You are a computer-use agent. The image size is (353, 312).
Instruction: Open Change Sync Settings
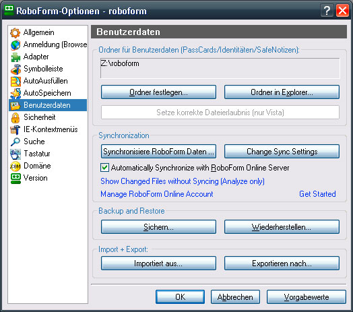282,152
